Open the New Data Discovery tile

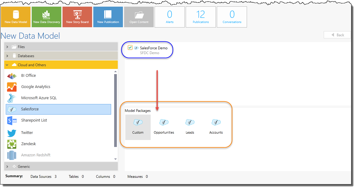47,17
